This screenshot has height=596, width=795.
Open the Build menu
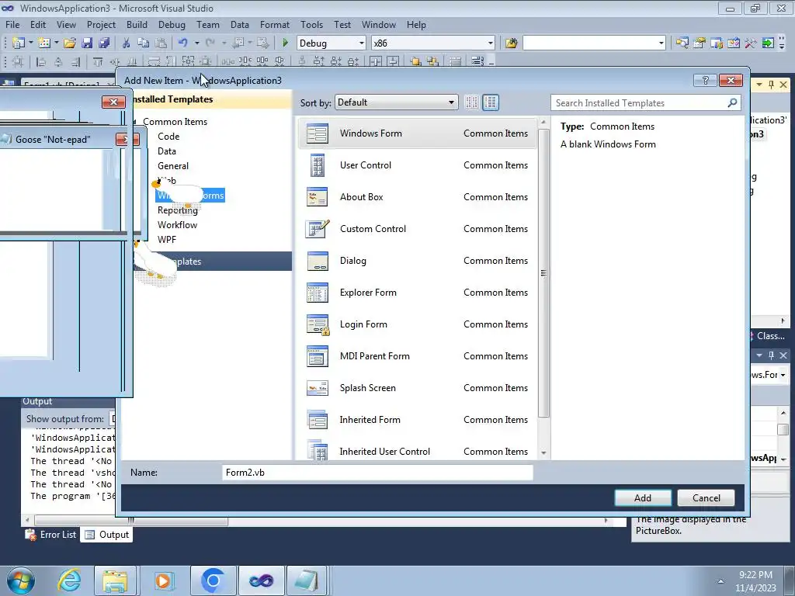click(137, 25)
